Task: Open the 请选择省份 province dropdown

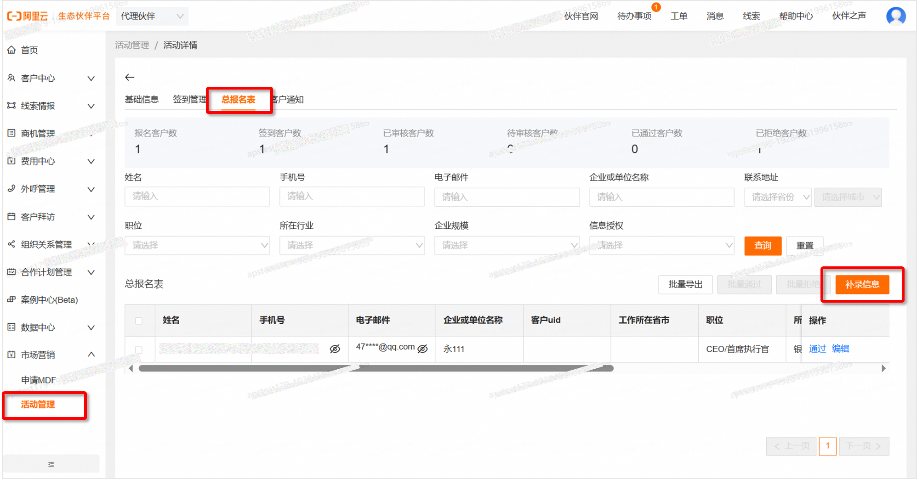Action: click(x=778, y=197)
